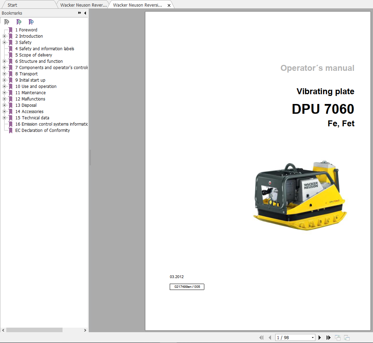Open the 14 Accessories bookmark

click(x=29, y=111)
